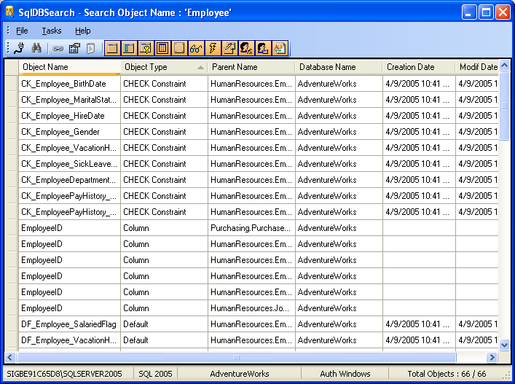The width and height of the screenshot is (515, 384).
Task: Toggle the lightning bolt triggers filter
Action: pos(213,48)
